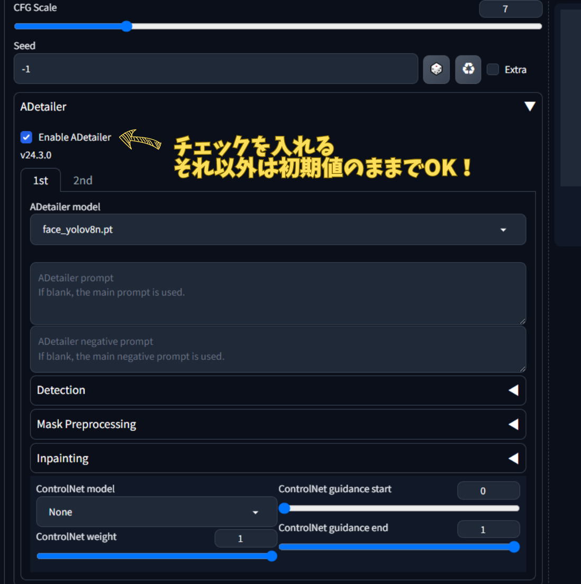Screen dimensions: 581x584
Task: Click the CFG Scale number field
Action: [x=510, y=9]
